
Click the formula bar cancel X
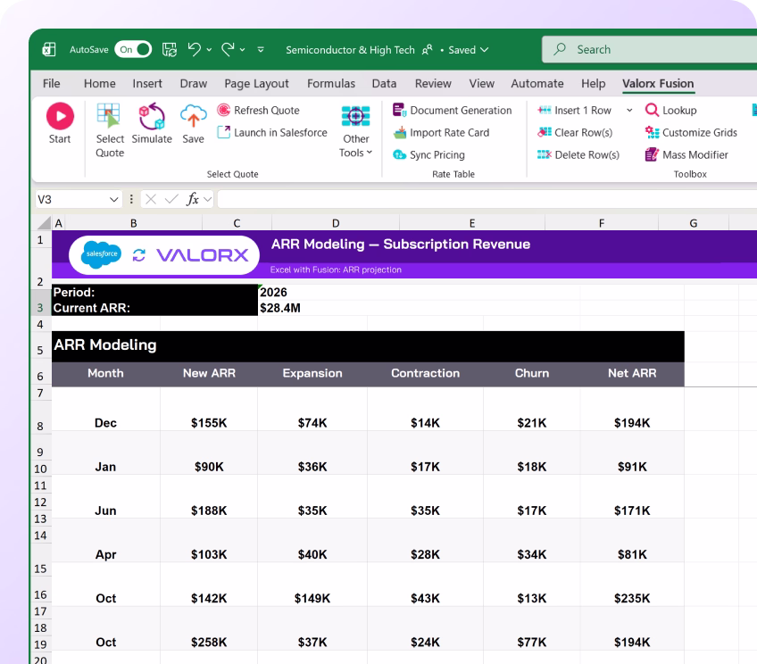pyautogui.click(x=151, y=199)
